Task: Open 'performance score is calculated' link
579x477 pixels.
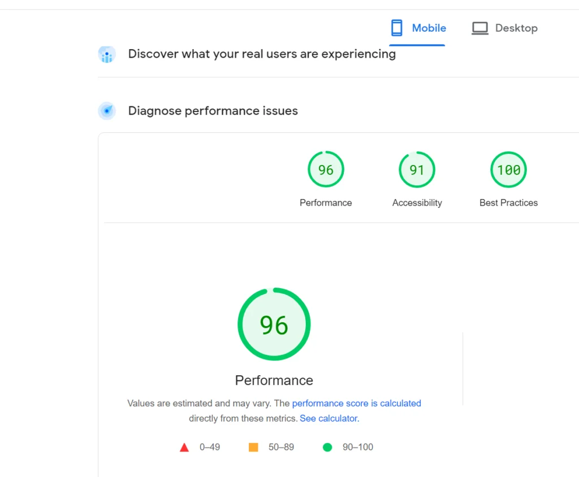Action: coord(356,403)
